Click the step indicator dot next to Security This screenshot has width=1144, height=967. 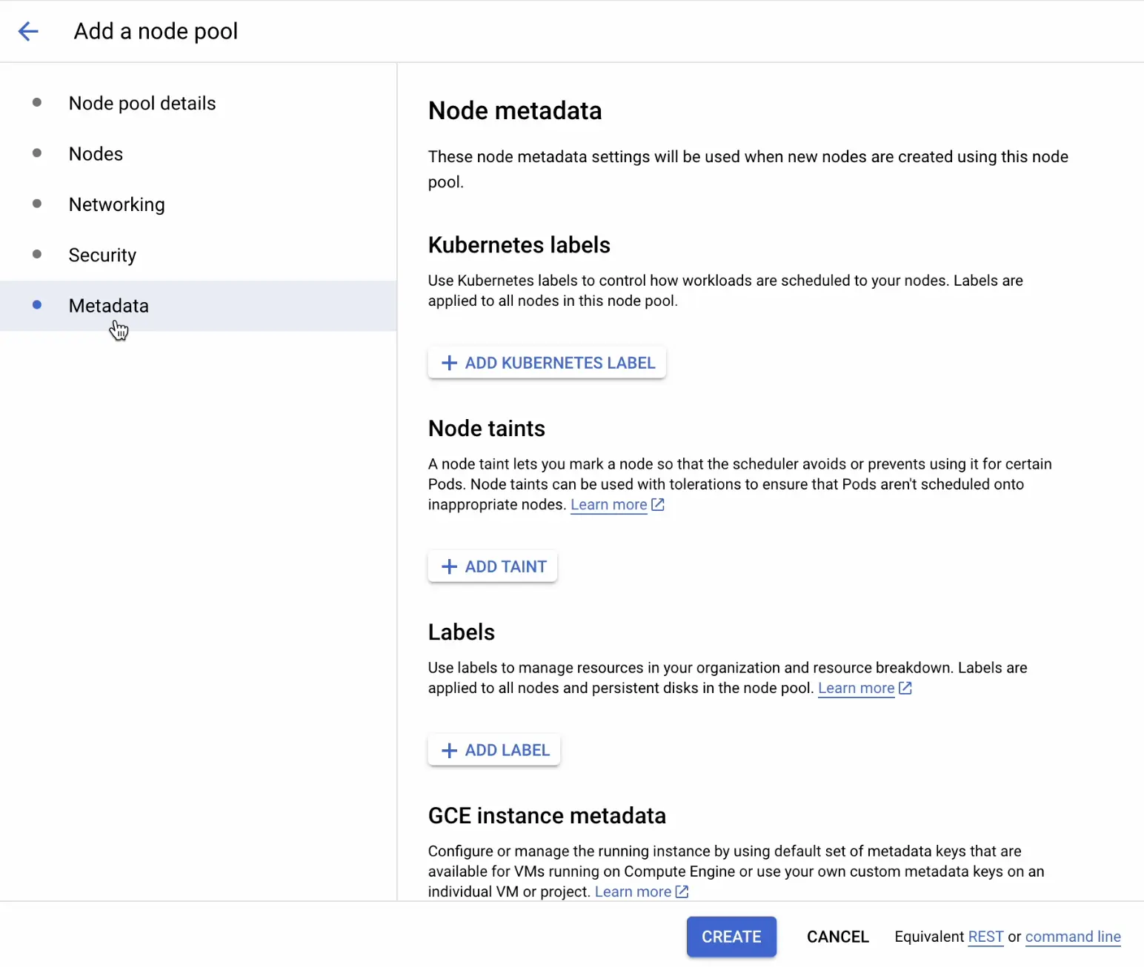(x=36, y=254)
